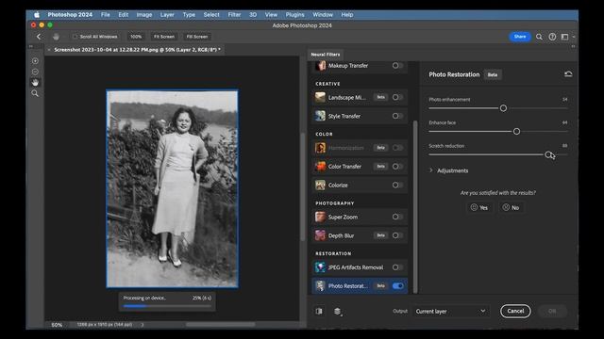Click the 50% zoom level field
604x339 pixels.
57,325
